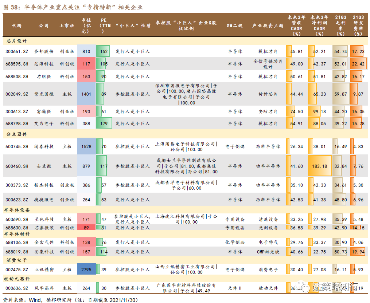Click company name 芯碁微装
This screenshot has height=303, width=370.
pyautogui.click(x=44, y=228)
